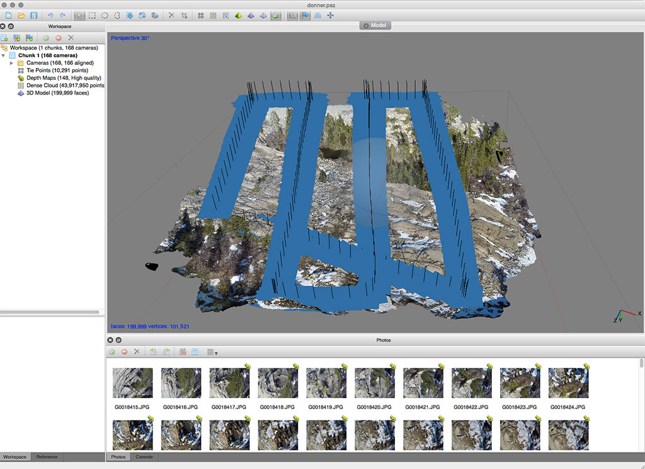Click Add Chunk icon in Workspace toolbar
This screenshot has height=469, width=645.
[5, 38]
